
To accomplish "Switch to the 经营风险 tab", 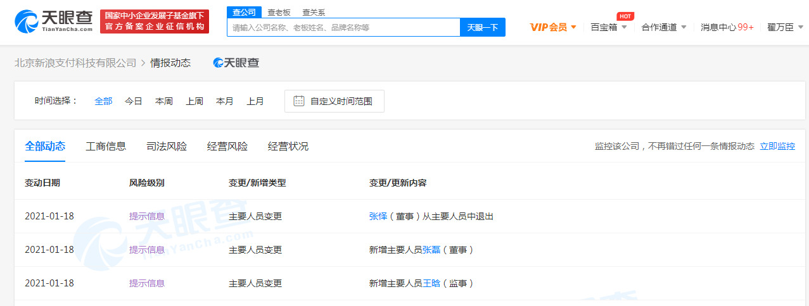I will 227,146.
